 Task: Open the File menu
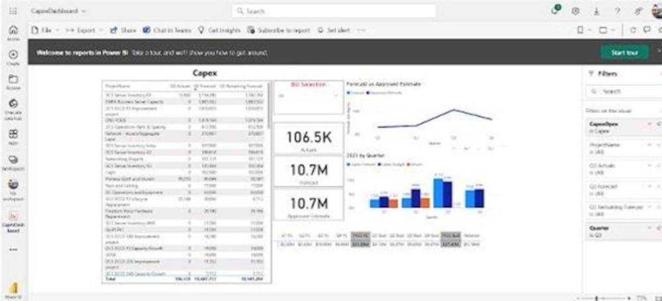coord(43,30)
